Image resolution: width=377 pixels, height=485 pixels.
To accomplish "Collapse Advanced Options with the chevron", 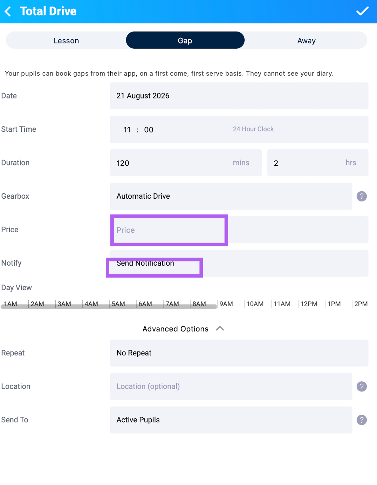I will click(220, 329).
